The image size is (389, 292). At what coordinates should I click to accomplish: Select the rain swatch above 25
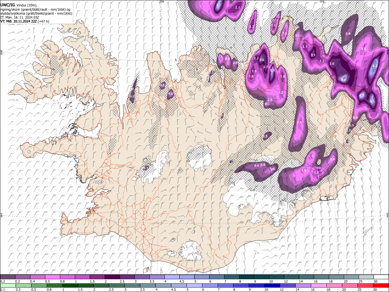[365, 285]
